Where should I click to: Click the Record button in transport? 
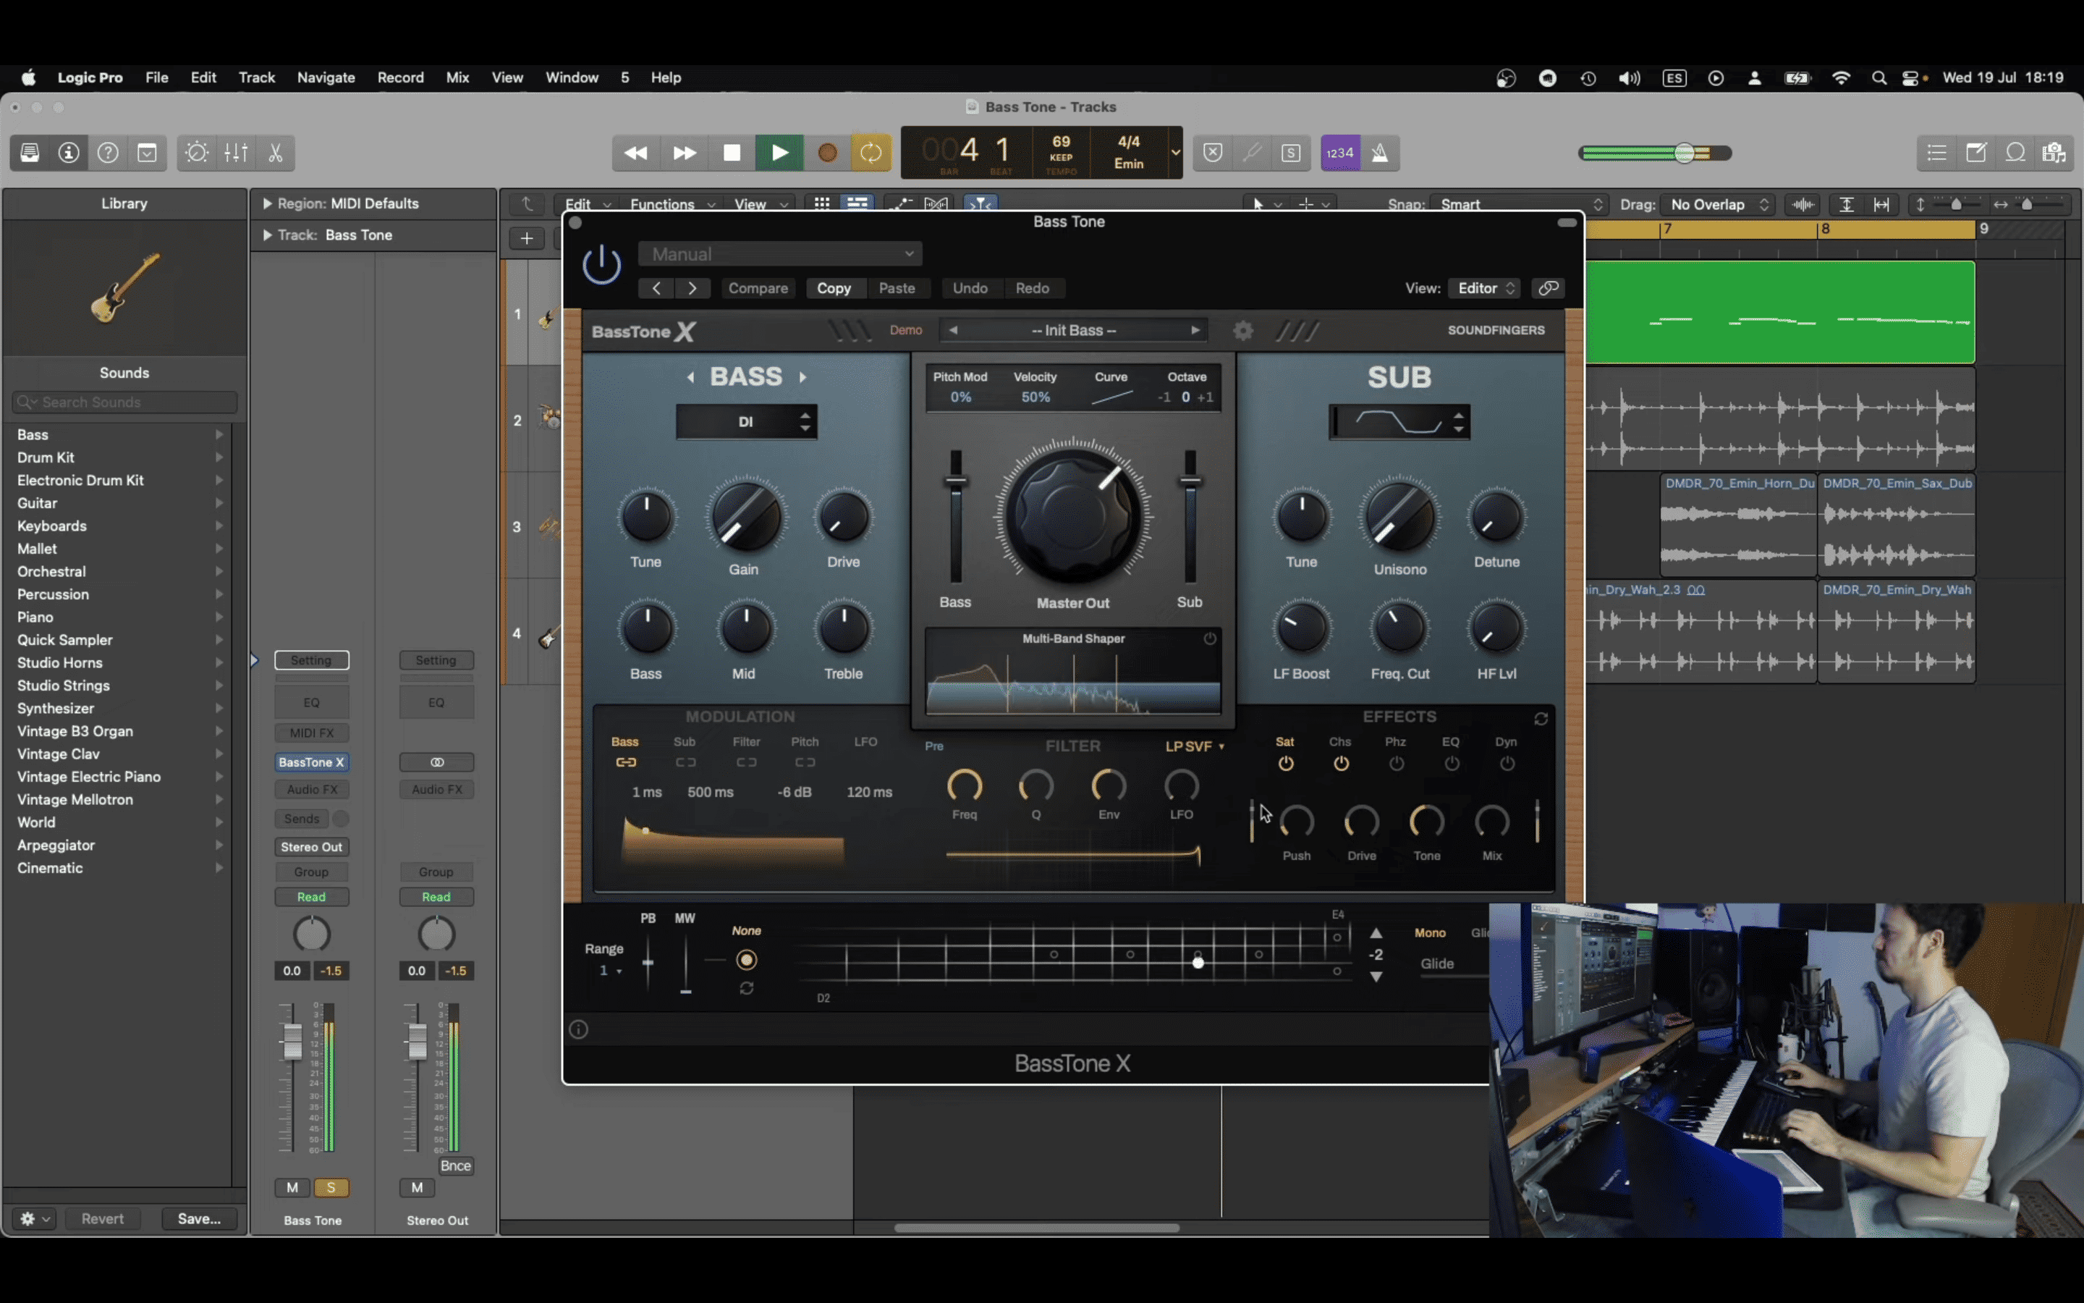[x=826, y=153]
